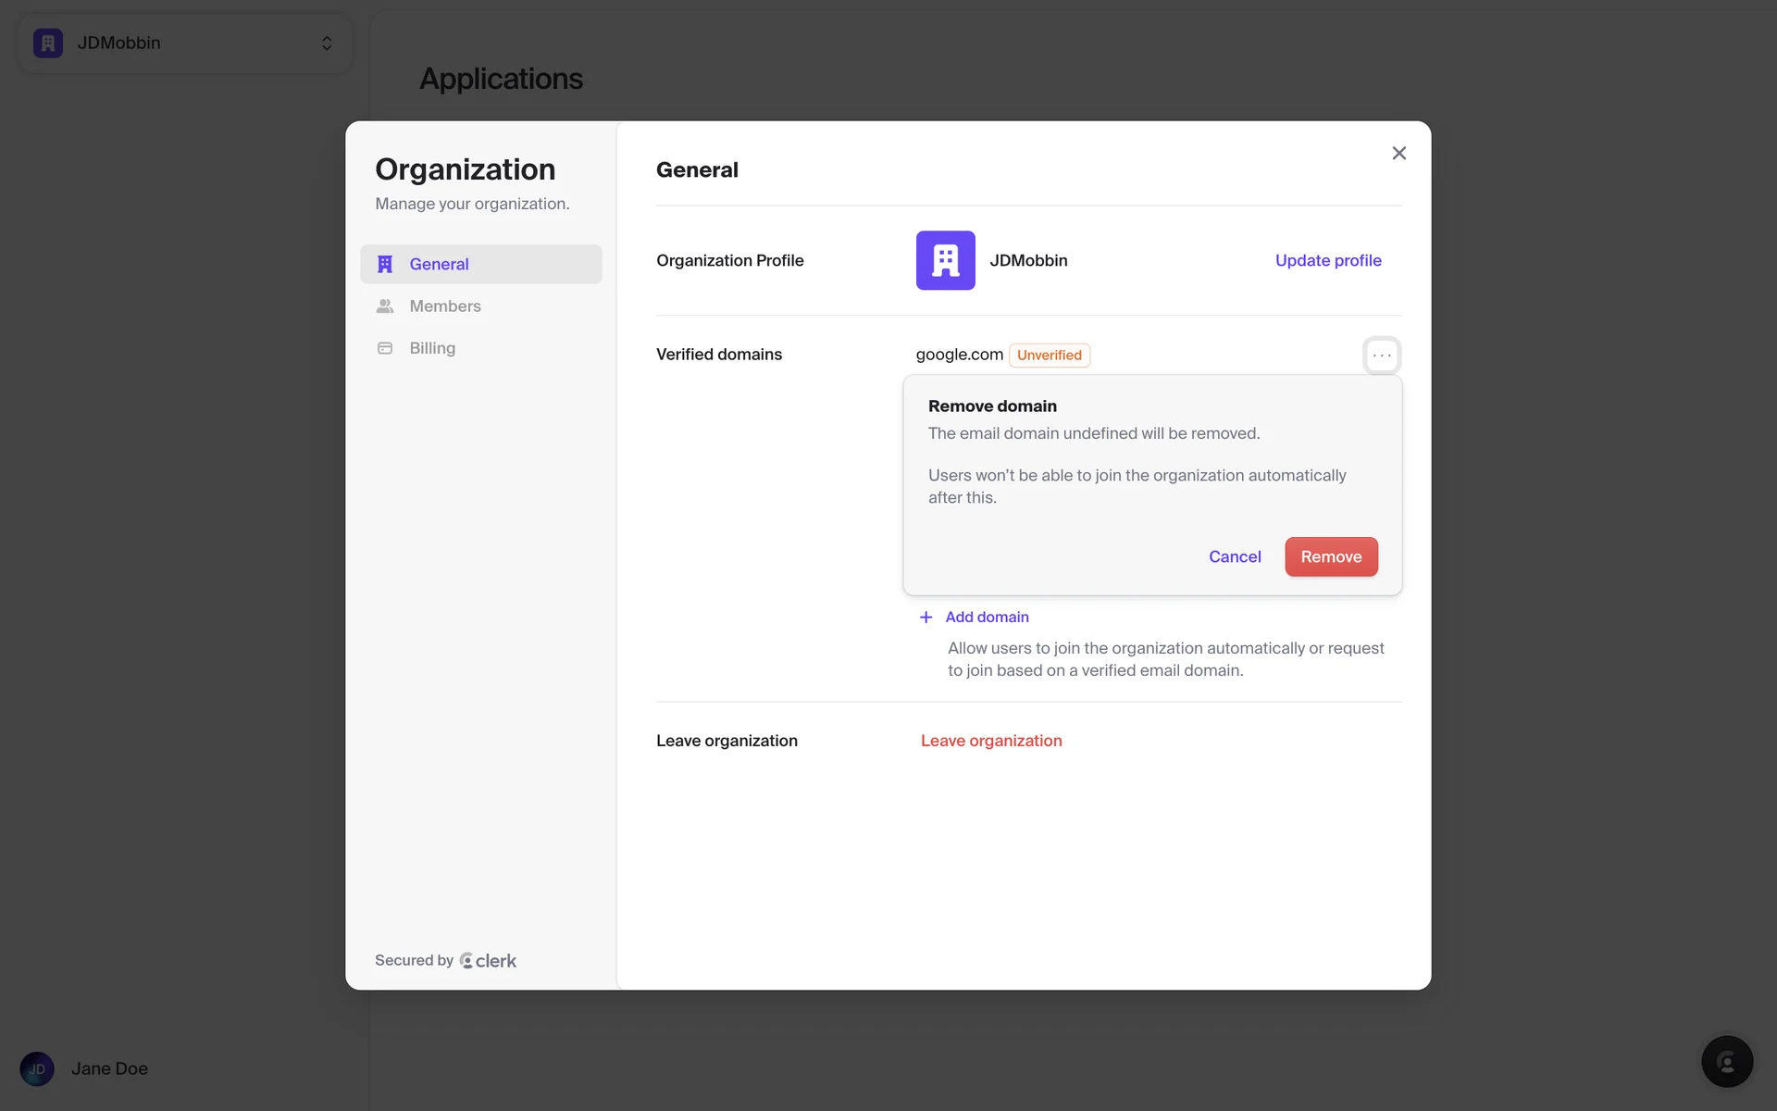Select the General tab in sidebar
1777x1111 pixels.
point(439,265)
